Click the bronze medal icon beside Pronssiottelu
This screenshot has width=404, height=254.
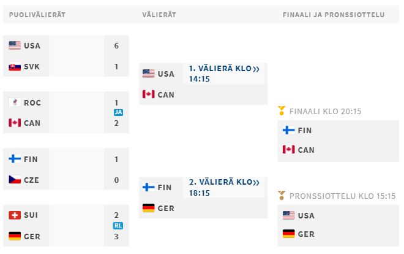tap(282, 195)
